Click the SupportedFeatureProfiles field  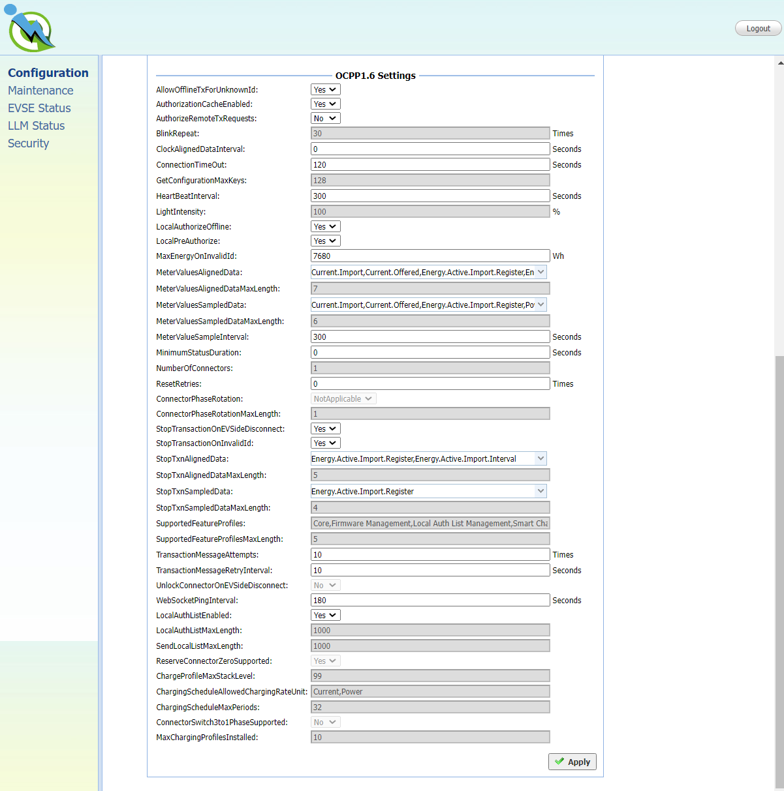coord(430,524)
